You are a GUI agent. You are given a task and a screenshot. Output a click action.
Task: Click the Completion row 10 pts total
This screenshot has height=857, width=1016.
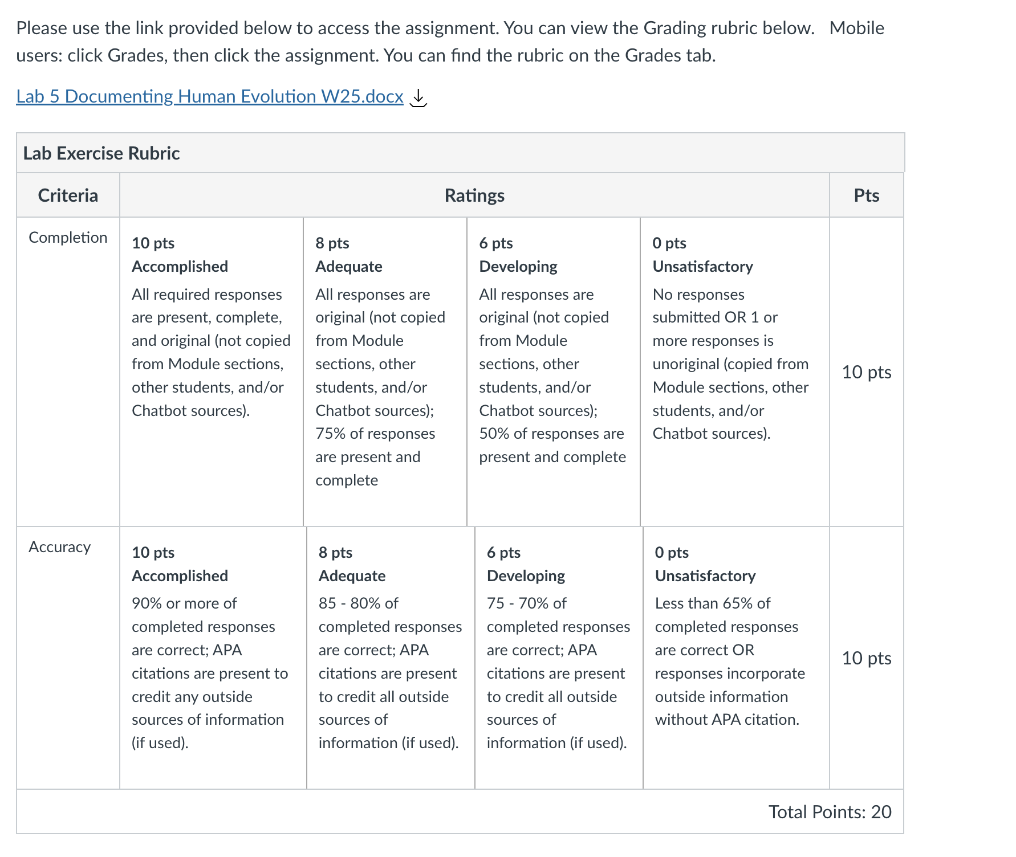click(867, 372)
